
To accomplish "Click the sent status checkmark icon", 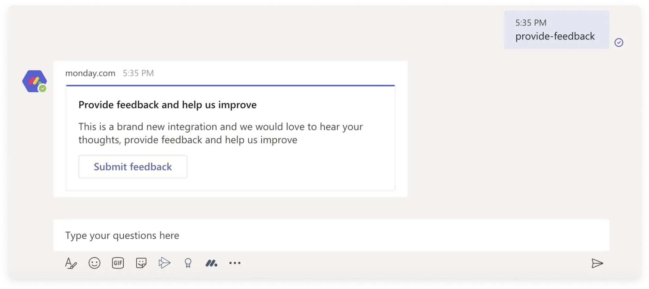I will (x=619, y=42).
